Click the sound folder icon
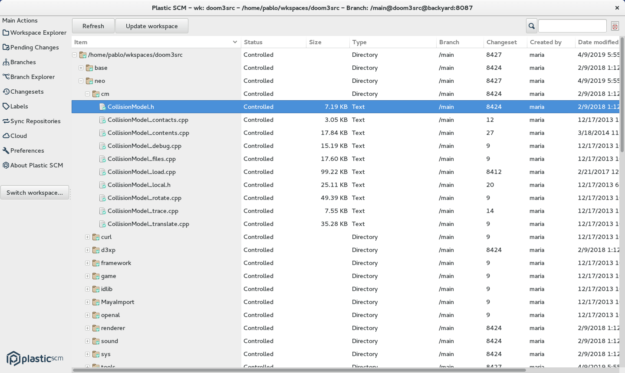Image resolution: width=625 pixels, height=373 pixels. click(96, 341)
